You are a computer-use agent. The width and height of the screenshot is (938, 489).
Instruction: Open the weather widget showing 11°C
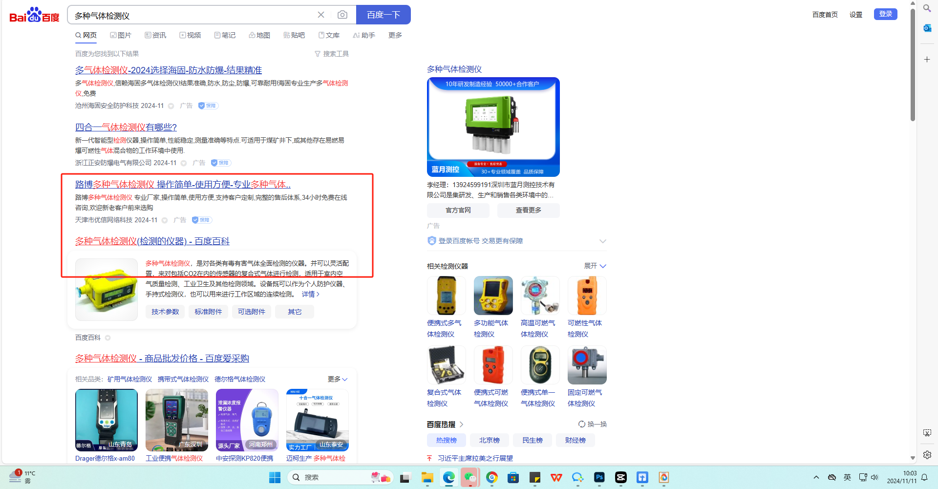pos(22,477)
